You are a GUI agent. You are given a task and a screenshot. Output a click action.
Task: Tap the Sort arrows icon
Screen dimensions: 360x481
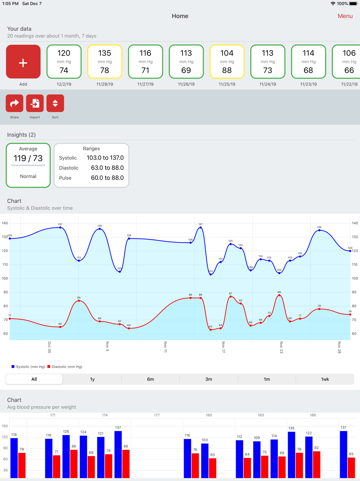[55, 103]
